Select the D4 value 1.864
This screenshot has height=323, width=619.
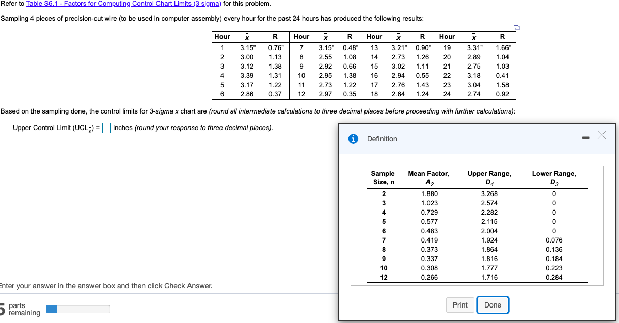489,250
